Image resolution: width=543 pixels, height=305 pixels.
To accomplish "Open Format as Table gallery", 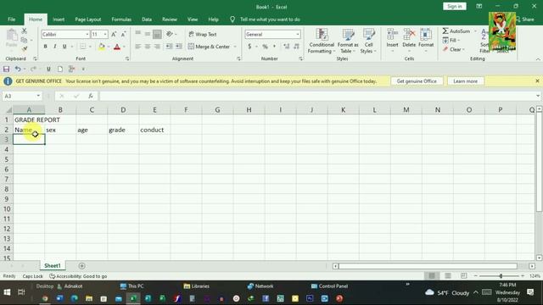I will tap(348, 41).
